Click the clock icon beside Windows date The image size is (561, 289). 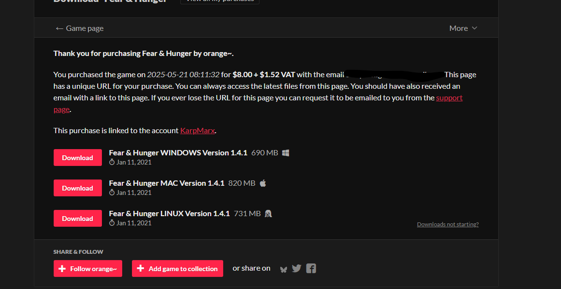(112, 162)
